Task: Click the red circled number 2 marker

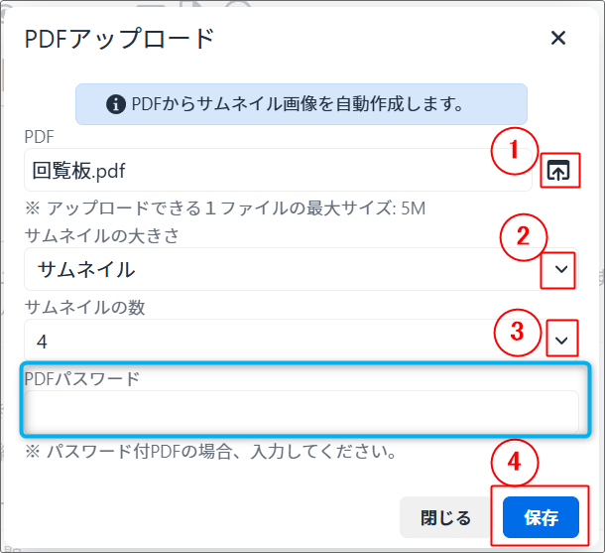Action: (524, 237)
